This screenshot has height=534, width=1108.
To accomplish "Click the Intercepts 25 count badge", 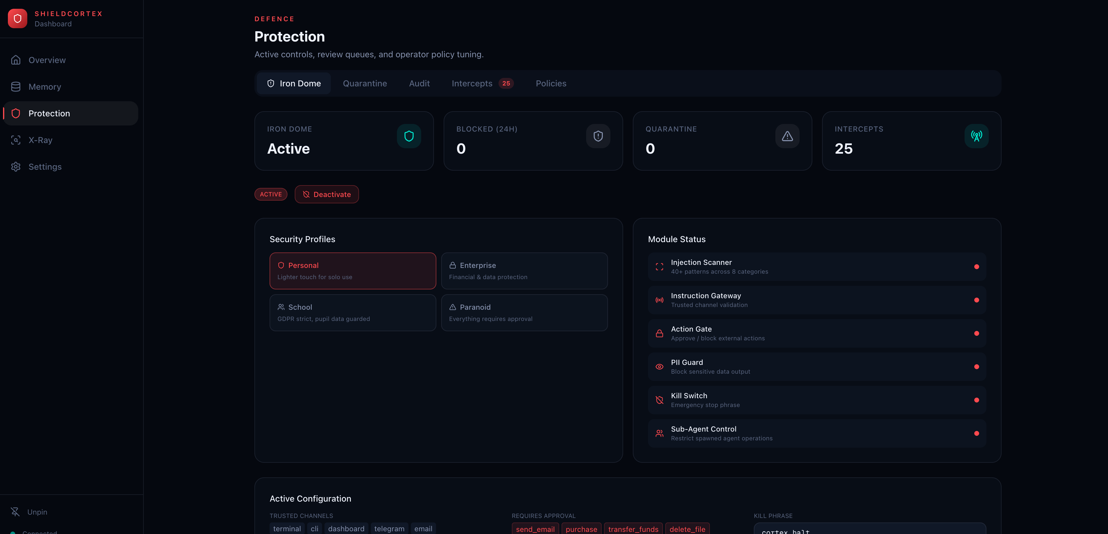I will (506, 83).
